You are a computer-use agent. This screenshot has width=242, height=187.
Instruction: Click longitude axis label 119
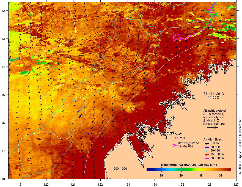pyautogui.click(x=19, y=185)
